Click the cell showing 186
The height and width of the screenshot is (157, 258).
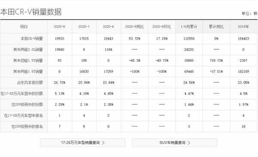[84, 60]
